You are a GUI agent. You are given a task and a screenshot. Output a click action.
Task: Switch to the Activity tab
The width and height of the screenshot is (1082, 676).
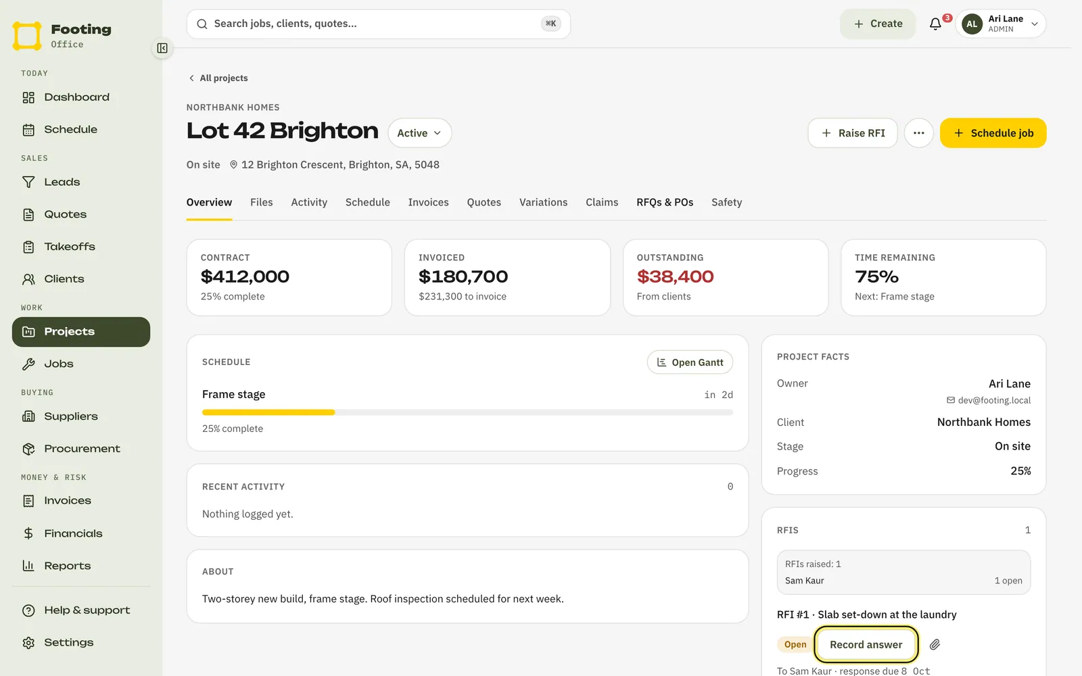tap(309, 202)
